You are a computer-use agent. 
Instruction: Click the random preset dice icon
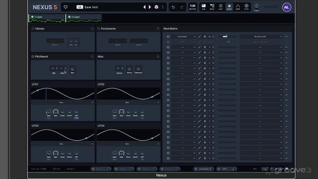[x=157, y=7]
